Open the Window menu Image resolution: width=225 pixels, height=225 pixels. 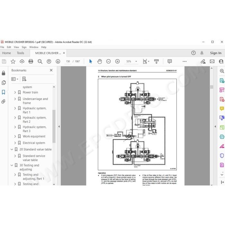tap(34, 47)
